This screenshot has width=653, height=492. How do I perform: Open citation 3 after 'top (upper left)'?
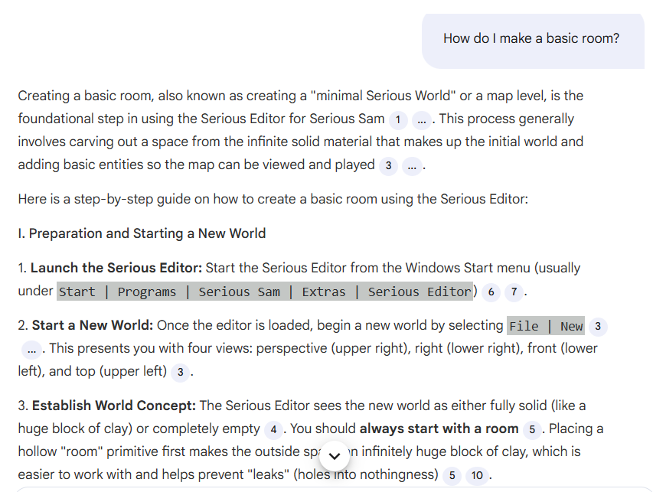(181, 372)
